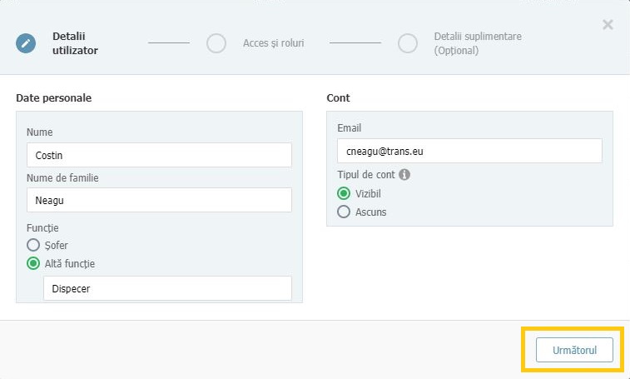Select the Șofer function option

coord(33,245)
